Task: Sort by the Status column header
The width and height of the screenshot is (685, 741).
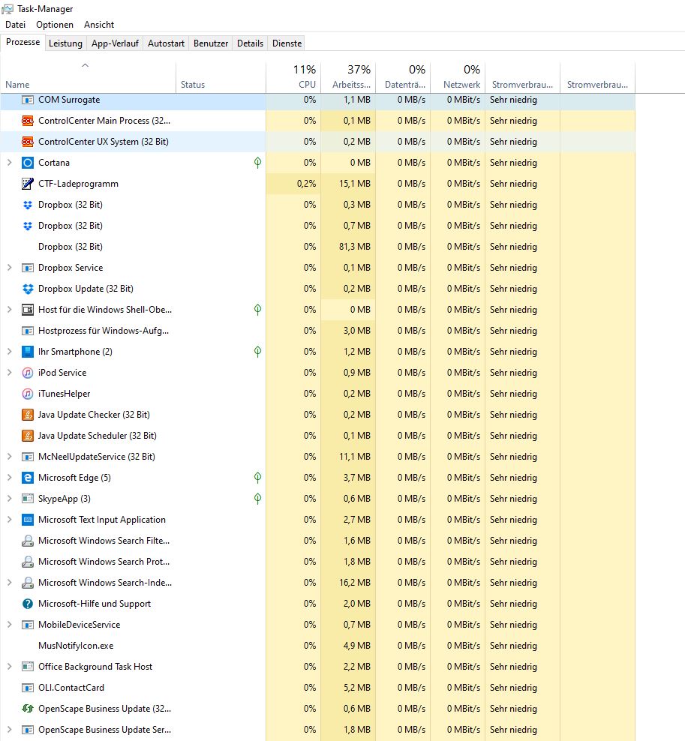Action: point(221,77)
